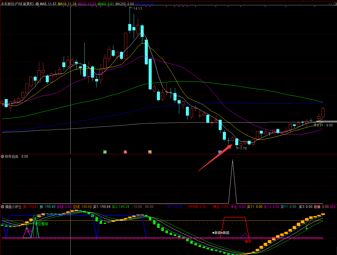Image resolution: width=337 pixels, height=255 pixels.
Task: Click the 操盘小护士 indicator name
Action: point(13,207)
